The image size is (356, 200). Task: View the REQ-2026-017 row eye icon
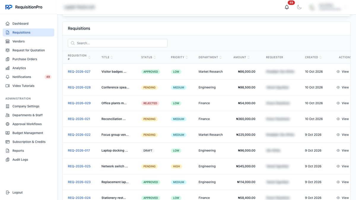pos(338,151)
